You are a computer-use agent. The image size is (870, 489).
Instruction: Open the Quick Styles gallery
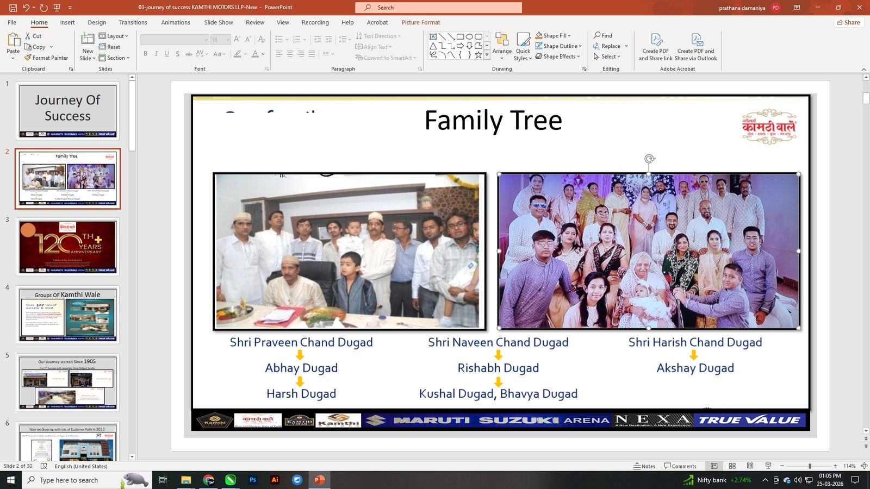coord(523,46)
